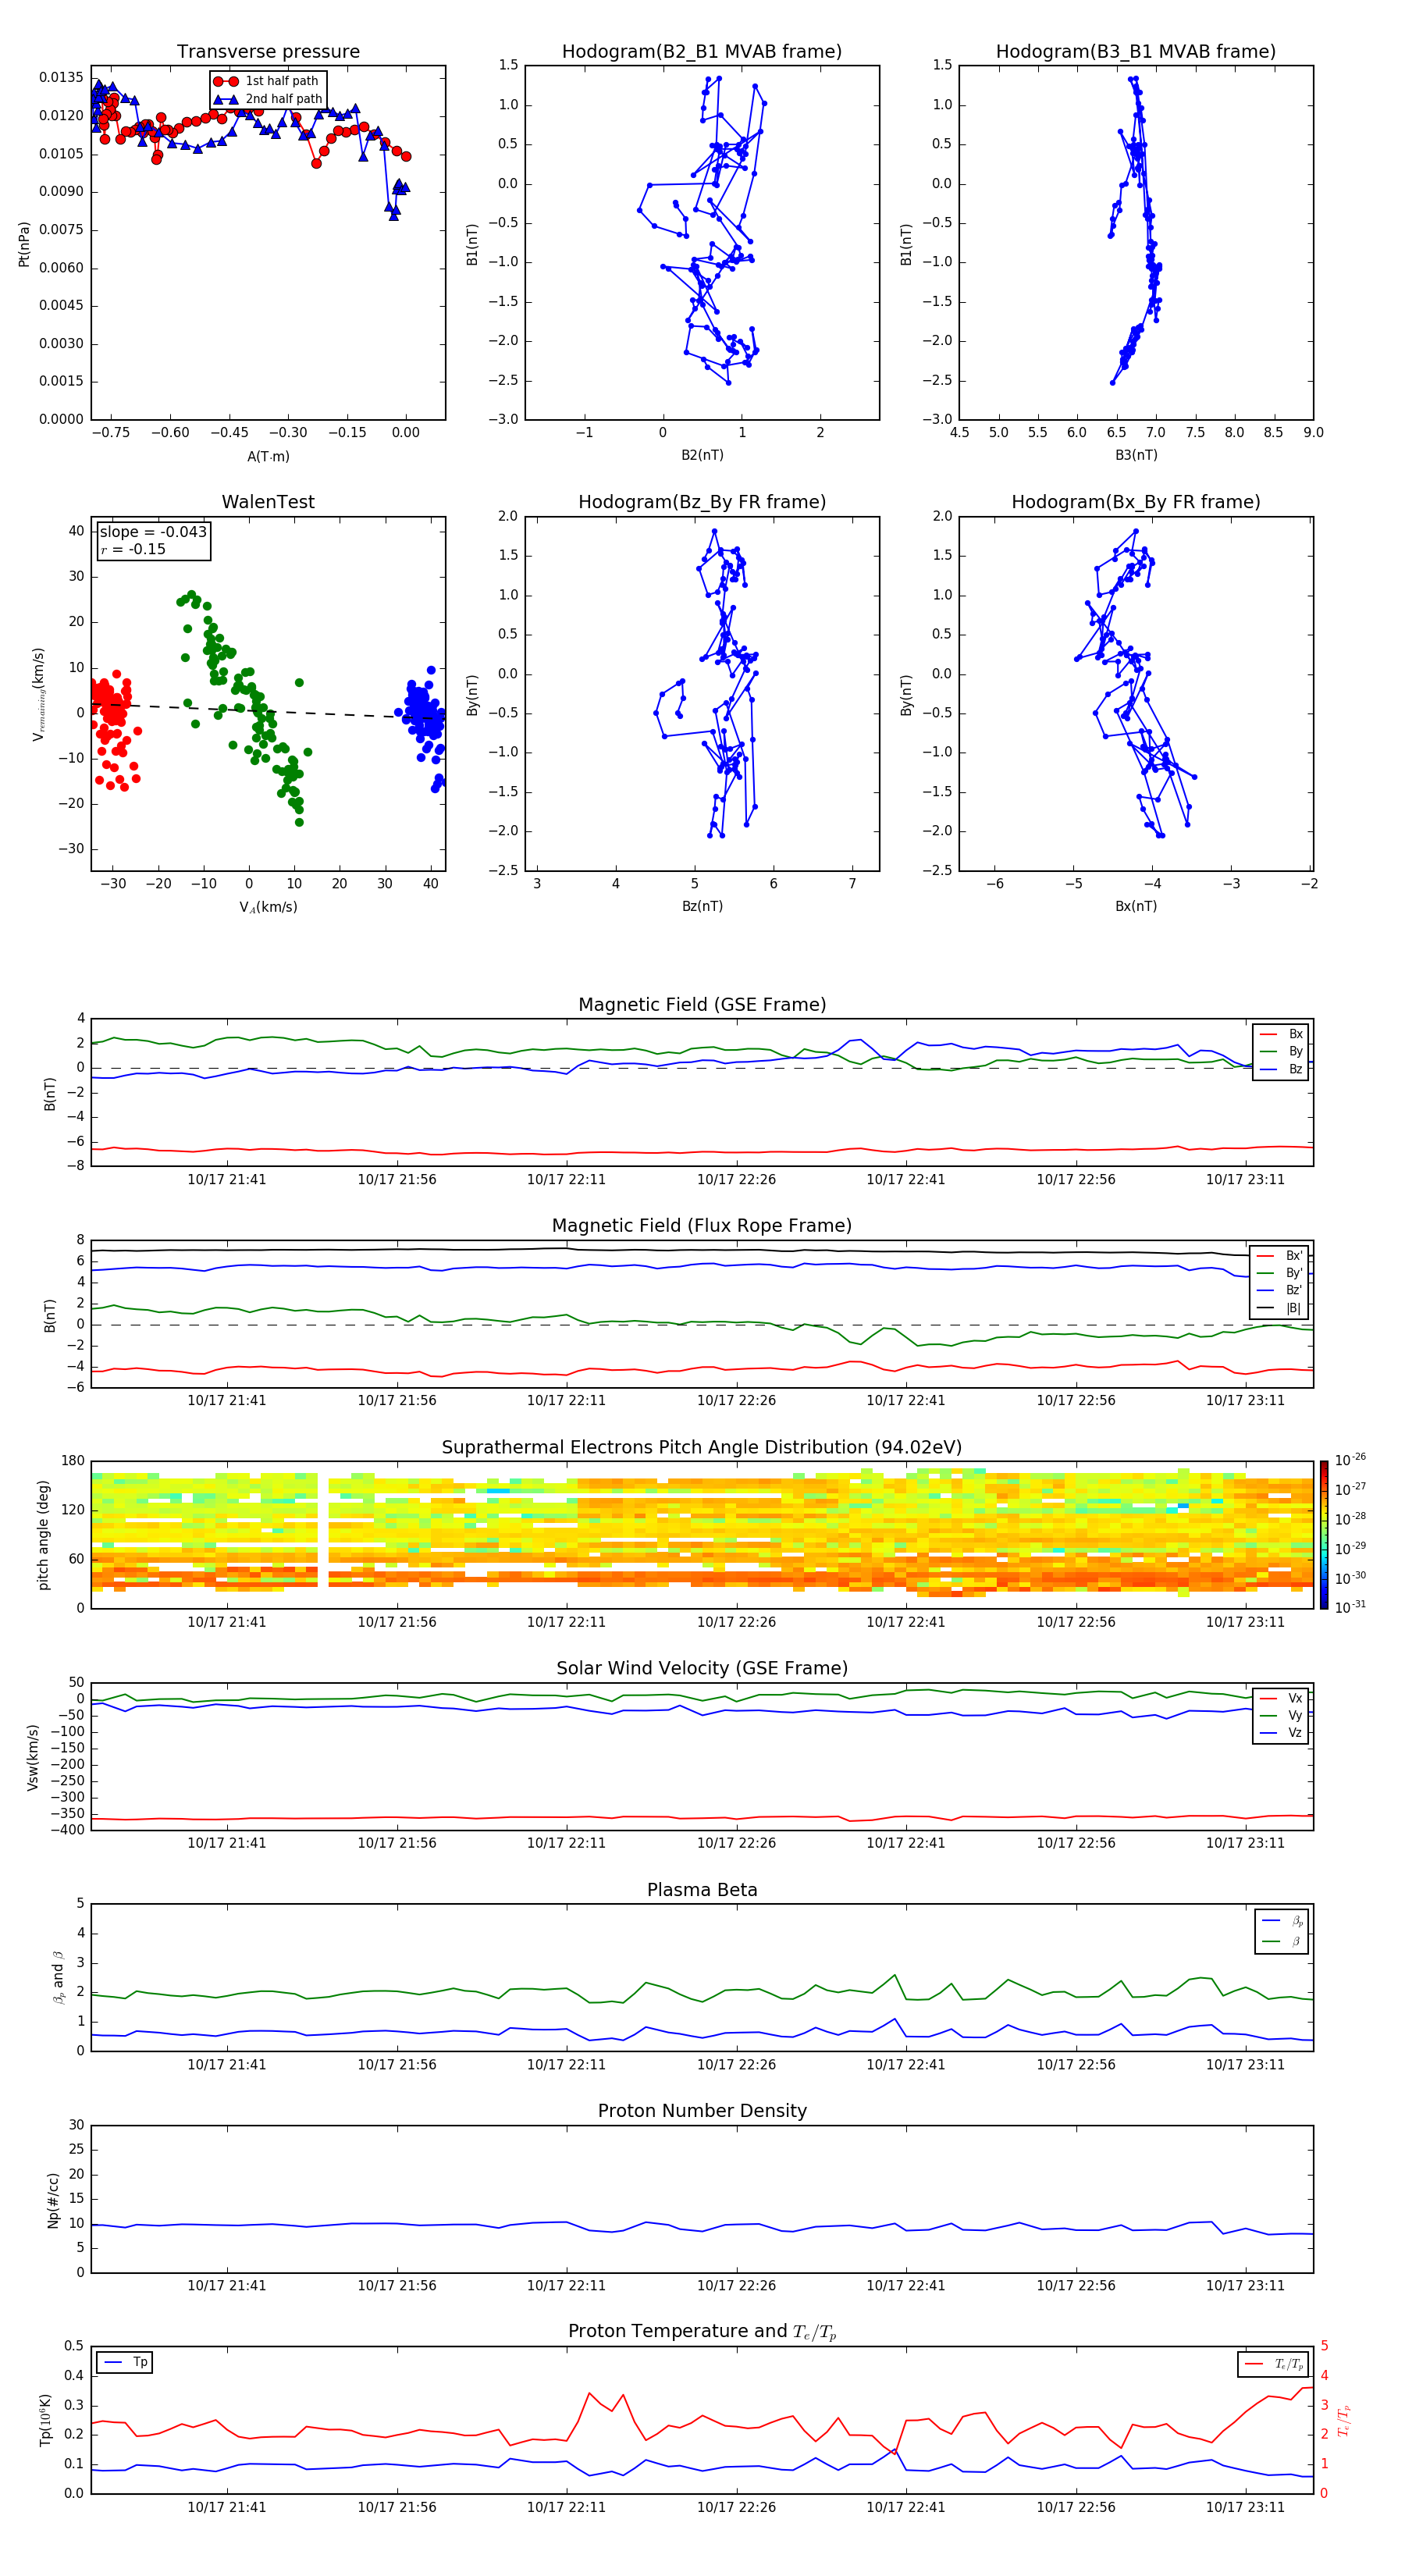
Task: Click the "Hodogram(B2_B1 MVAB frame)" title
Action: (702, 52)
